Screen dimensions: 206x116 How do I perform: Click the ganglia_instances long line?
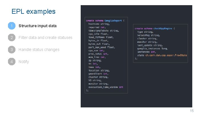(153, 48)
